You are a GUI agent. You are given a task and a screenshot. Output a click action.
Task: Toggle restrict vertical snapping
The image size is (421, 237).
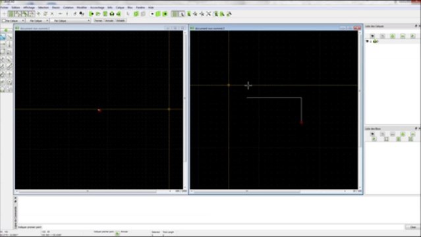tap(67, 14)
